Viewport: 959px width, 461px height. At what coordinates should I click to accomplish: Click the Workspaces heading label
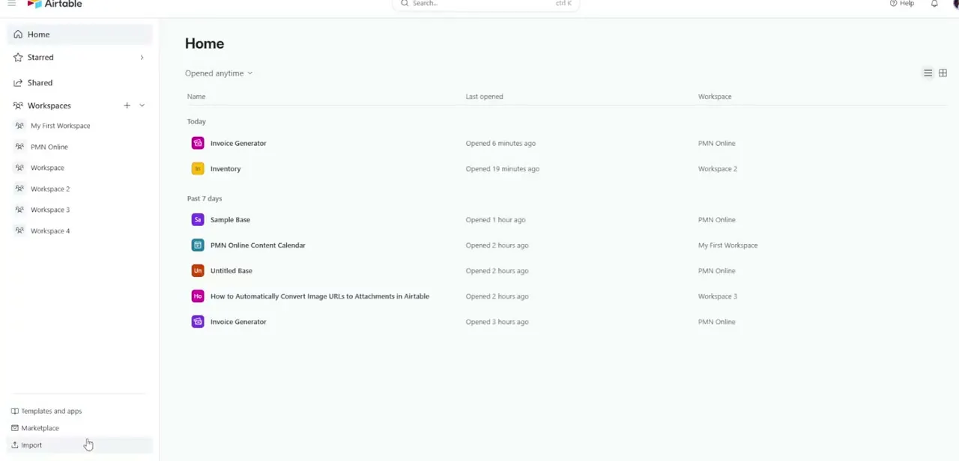point(49,106)
